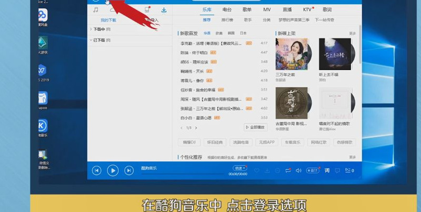Open the 我的下载 tab

pos(108,20)
